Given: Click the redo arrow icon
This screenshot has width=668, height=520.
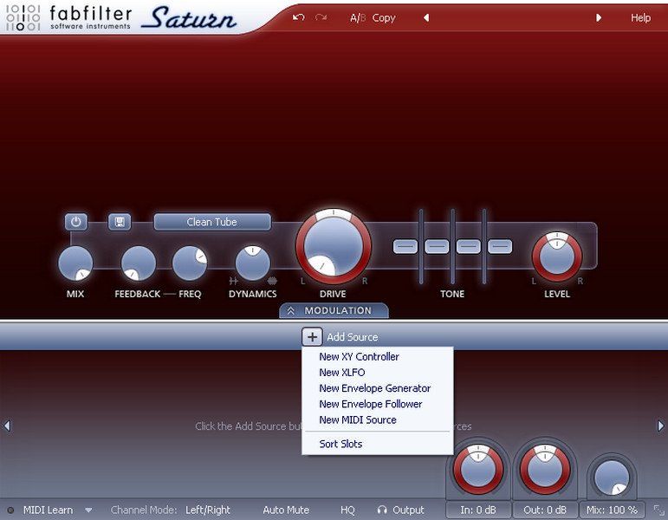Looking at the screenshot, I should (x=321, y=17).
